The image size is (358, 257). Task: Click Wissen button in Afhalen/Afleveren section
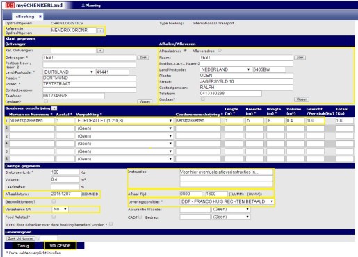[302, 99]
